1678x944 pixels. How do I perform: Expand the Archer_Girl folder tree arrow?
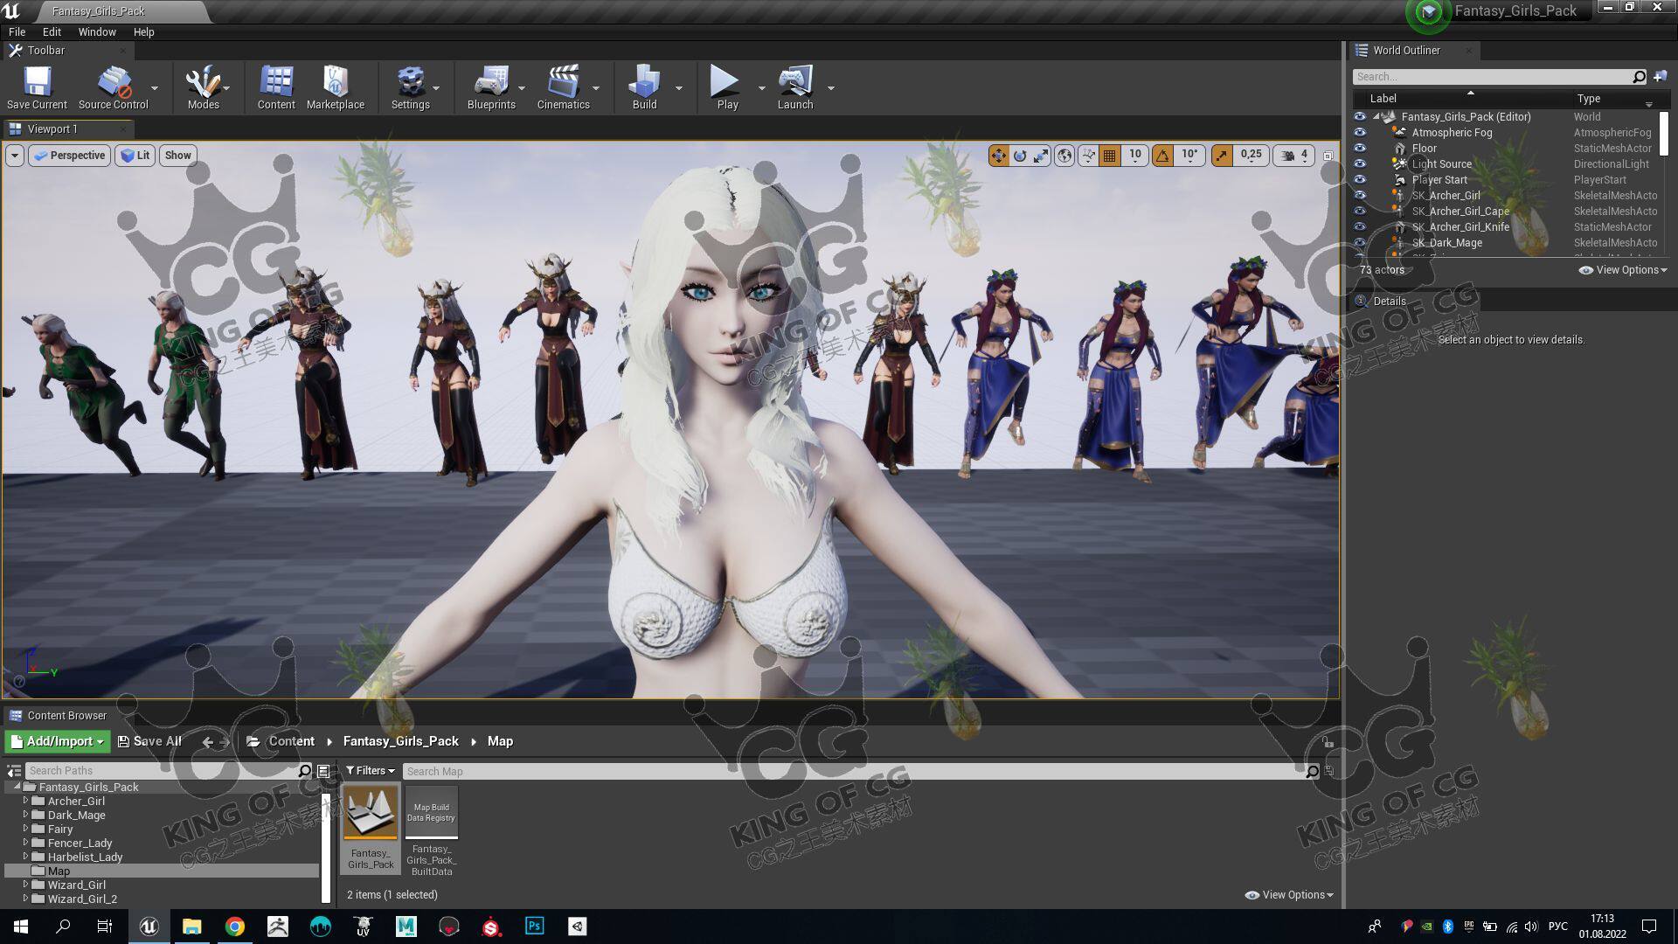pyautogui.click(x=25, y=801)
